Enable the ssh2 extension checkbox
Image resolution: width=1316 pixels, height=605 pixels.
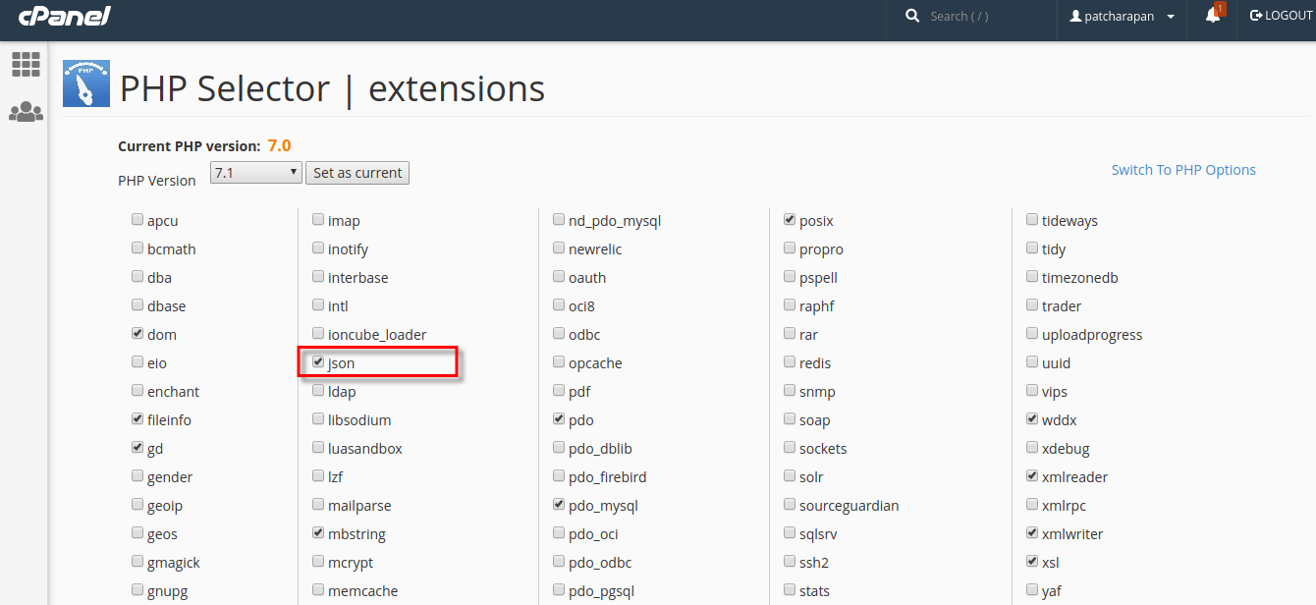[x=790, y=562]
